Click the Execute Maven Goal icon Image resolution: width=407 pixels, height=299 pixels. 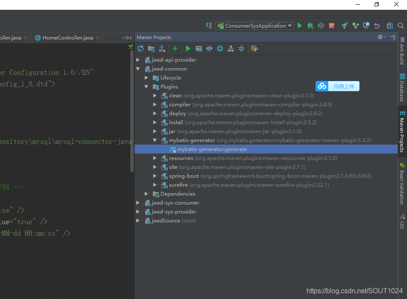(199, 48)
